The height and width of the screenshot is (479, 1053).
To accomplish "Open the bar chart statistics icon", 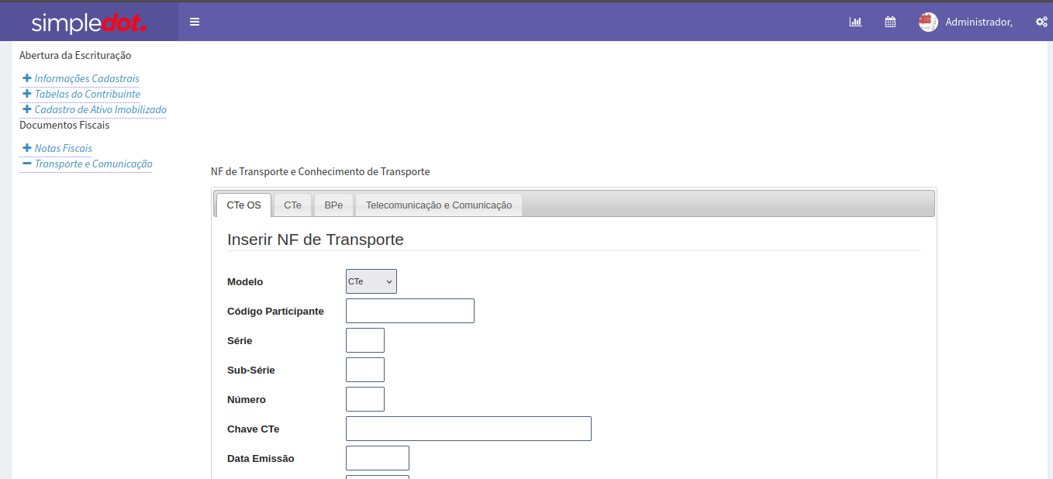I will coord(855,22).
